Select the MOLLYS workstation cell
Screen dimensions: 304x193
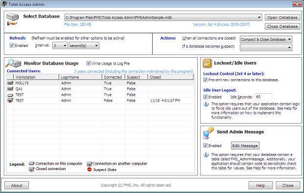36,83
